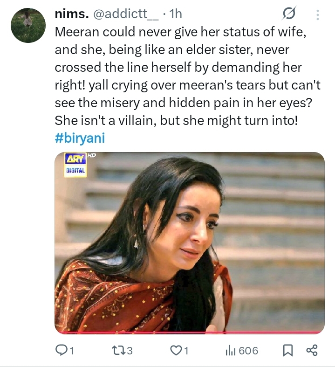Retweet the post using the repost icon

click(x=118, y=350)
